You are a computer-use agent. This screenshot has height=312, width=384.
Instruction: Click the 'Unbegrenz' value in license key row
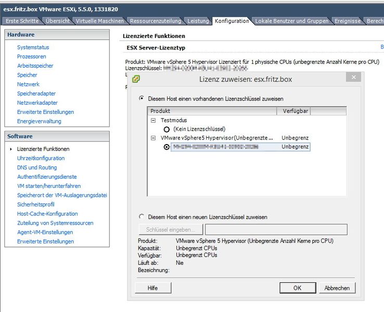pyautogui.click(x=295, y=147)
